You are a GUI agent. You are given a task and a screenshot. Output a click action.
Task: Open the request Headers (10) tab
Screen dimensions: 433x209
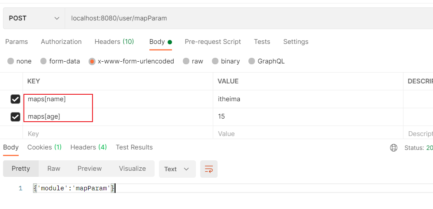tap(114, 42)
